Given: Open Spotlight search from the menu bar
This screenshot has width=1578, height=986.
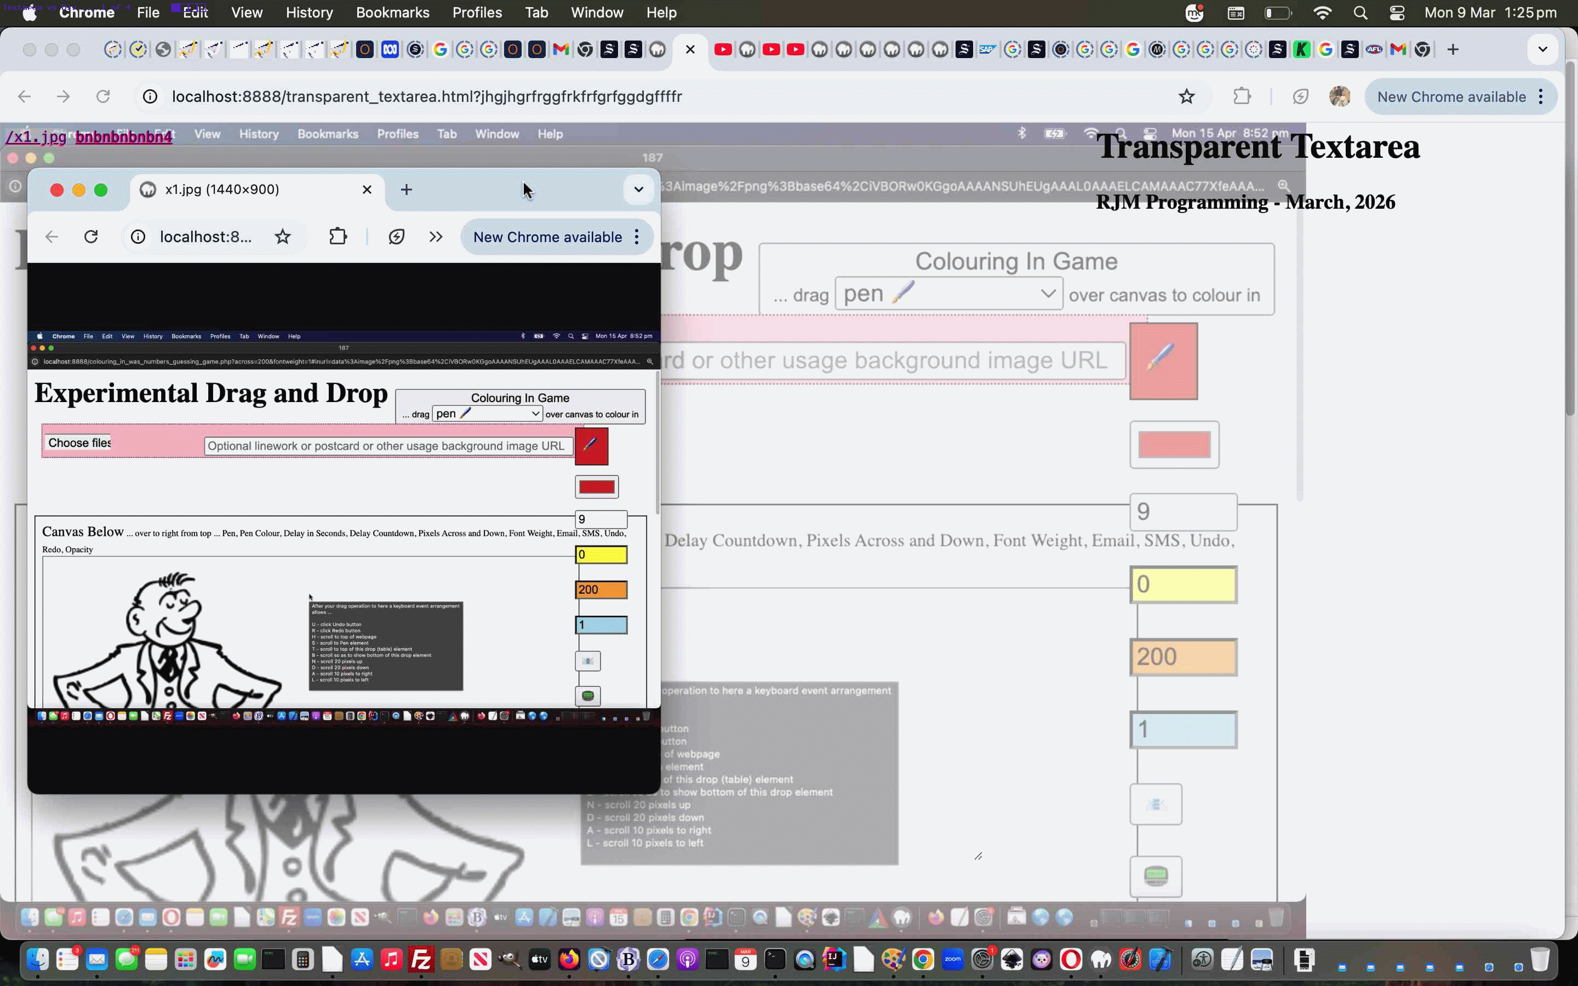Looking at the screenshot, I should tap(1360, 13).
